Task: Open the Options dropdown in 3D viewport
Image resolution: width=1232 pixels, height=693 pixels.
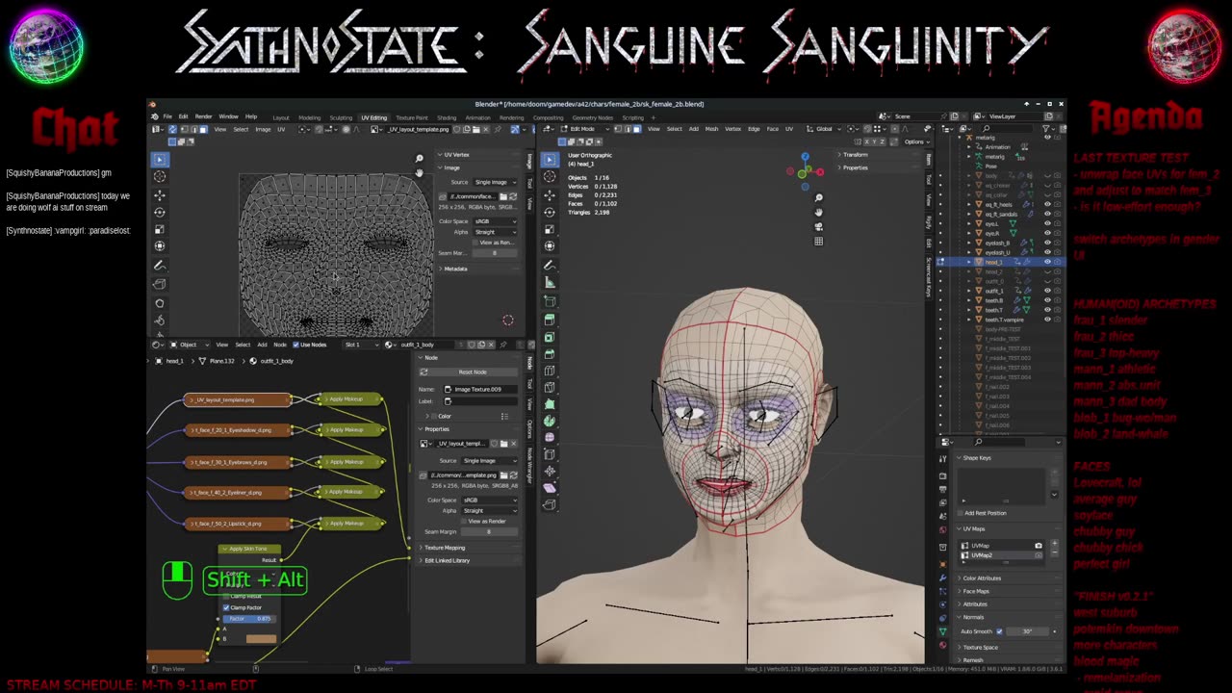Action: click(x=915, y=141)
